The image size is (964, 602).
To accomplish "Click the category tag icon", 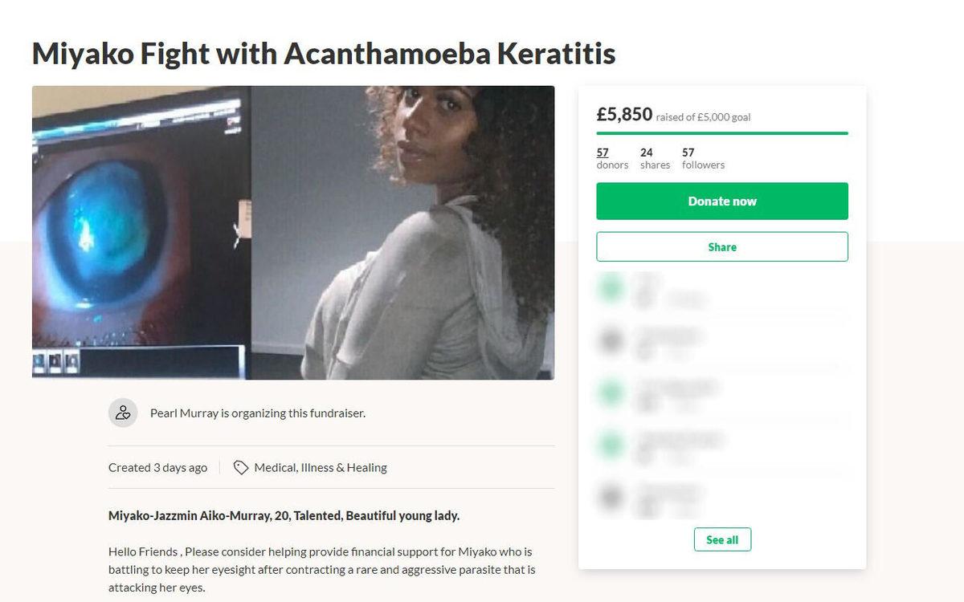I will (240, 467).
